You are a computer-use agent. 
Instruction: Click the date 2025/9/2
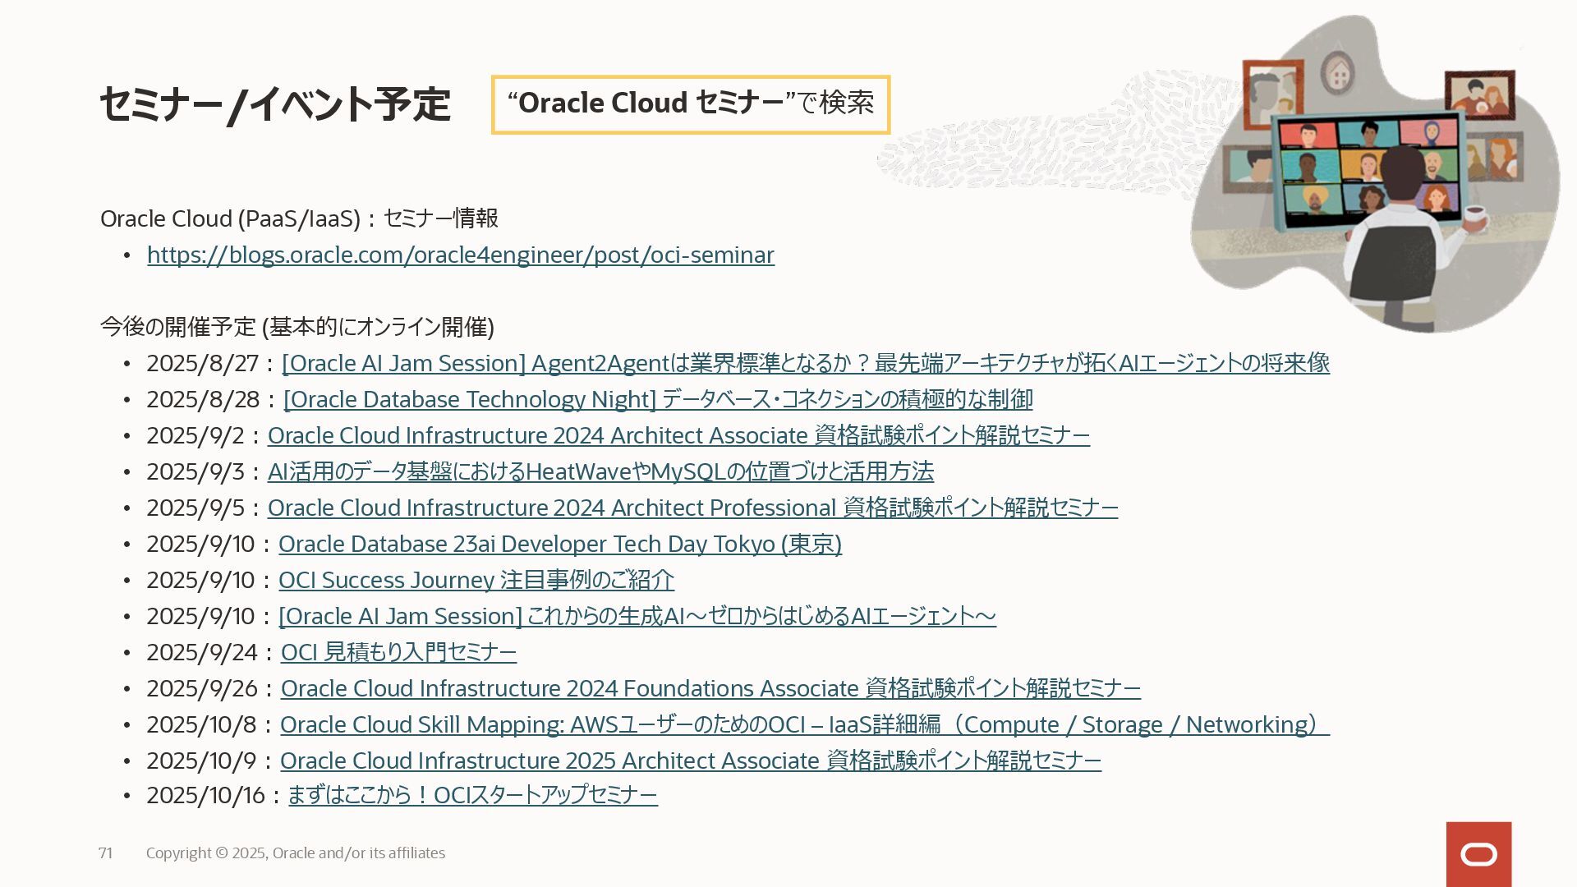(195, 435)
